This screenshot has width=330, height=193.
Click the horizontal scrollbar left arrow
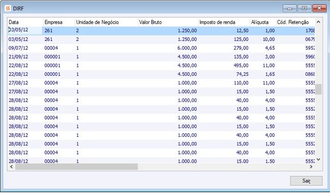[x=12, y=167]
